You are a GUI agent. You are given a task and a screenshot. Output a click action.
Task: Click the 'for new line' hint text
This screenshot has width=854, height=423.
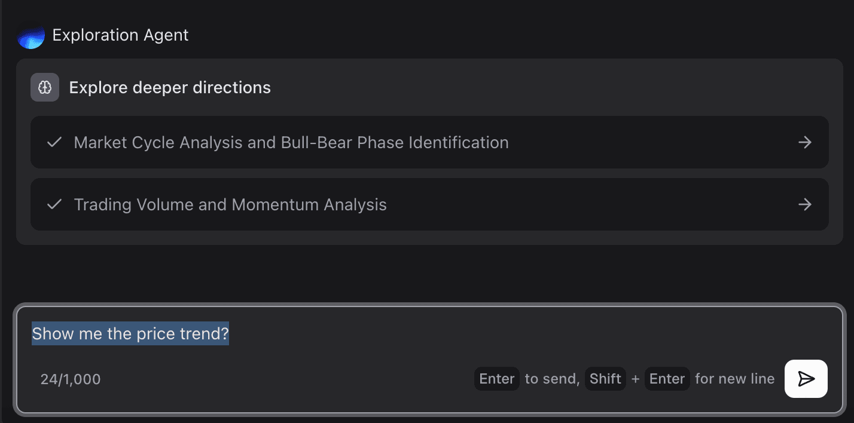click(734, 379)
